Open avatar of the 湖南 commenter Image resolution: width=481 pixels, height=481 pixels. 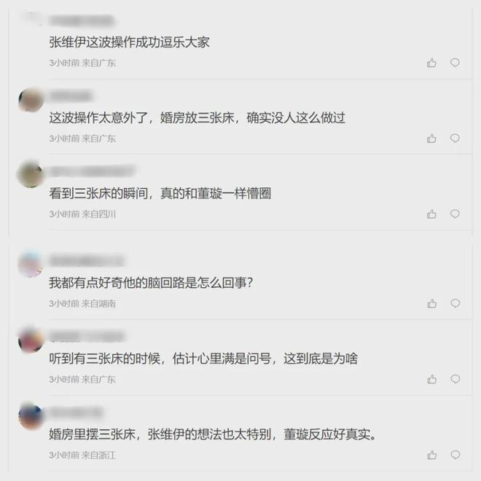point(31,265)
